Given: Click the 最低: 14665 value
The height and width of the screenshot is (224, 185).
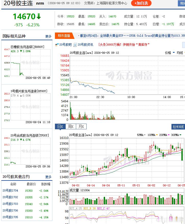Looking at the screenshot, I should pyautogui.click(x=91, y=24).
